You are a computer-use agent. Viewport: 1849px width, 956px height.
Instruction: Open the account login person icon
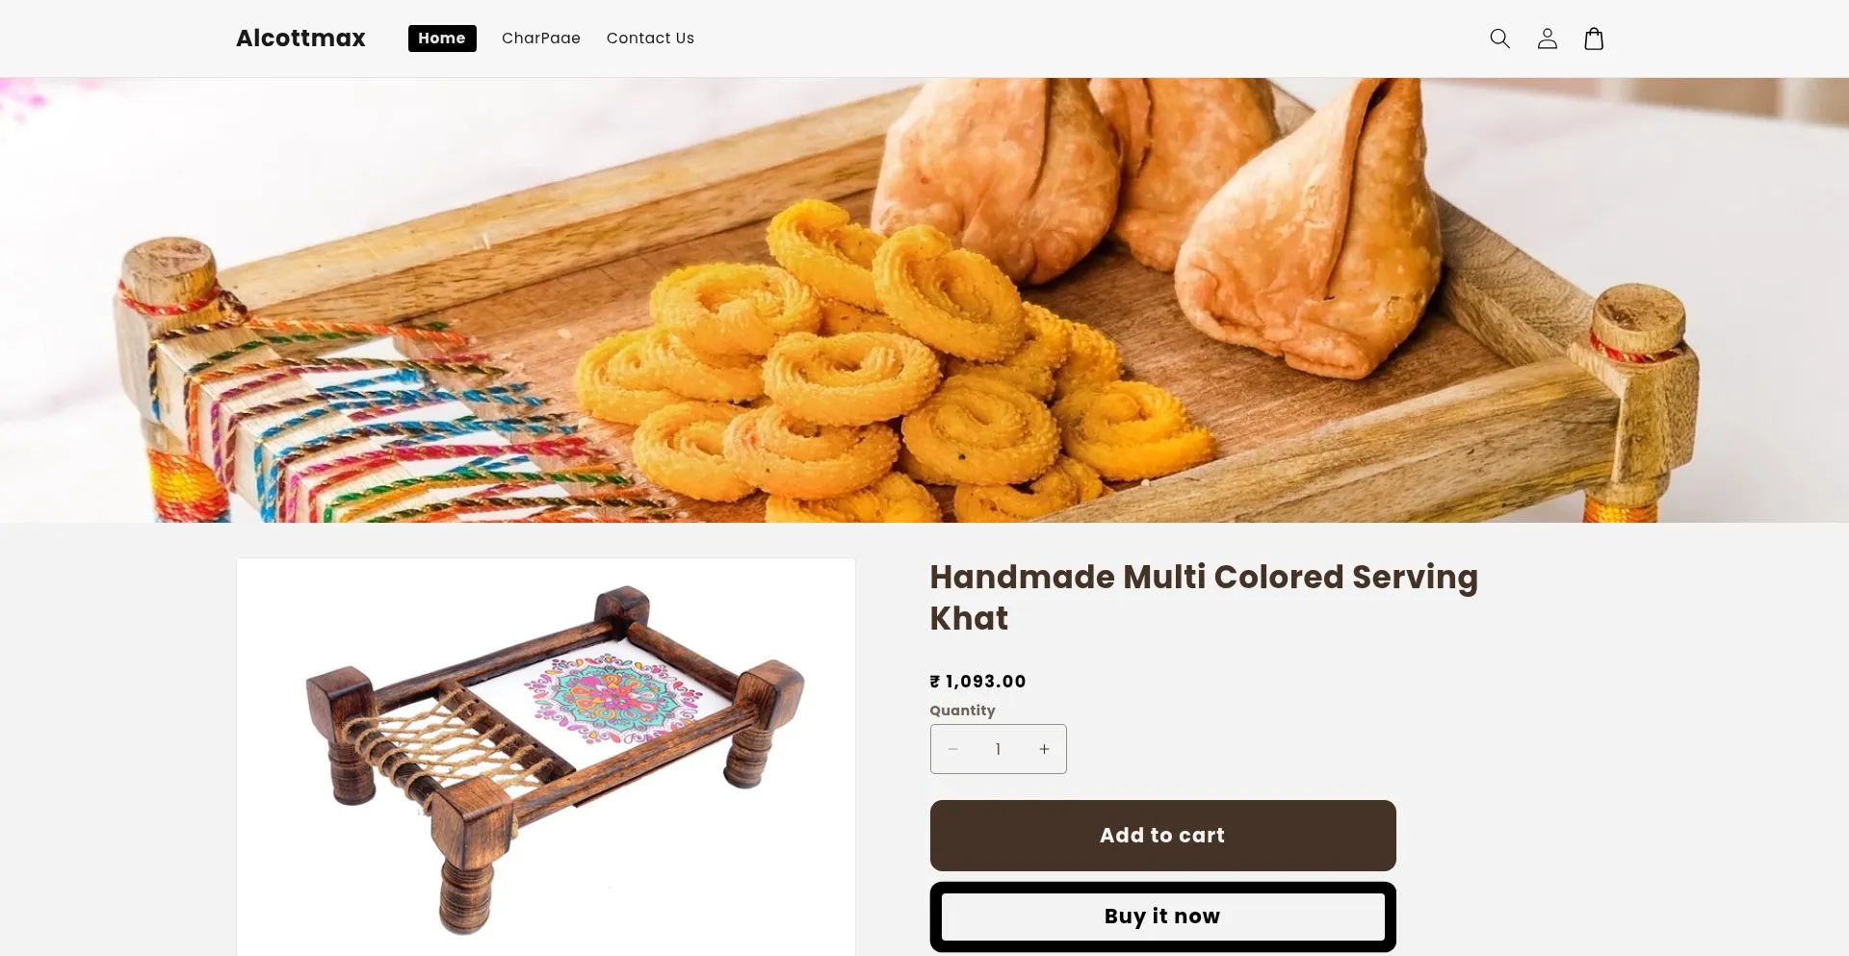(1547, 39)
